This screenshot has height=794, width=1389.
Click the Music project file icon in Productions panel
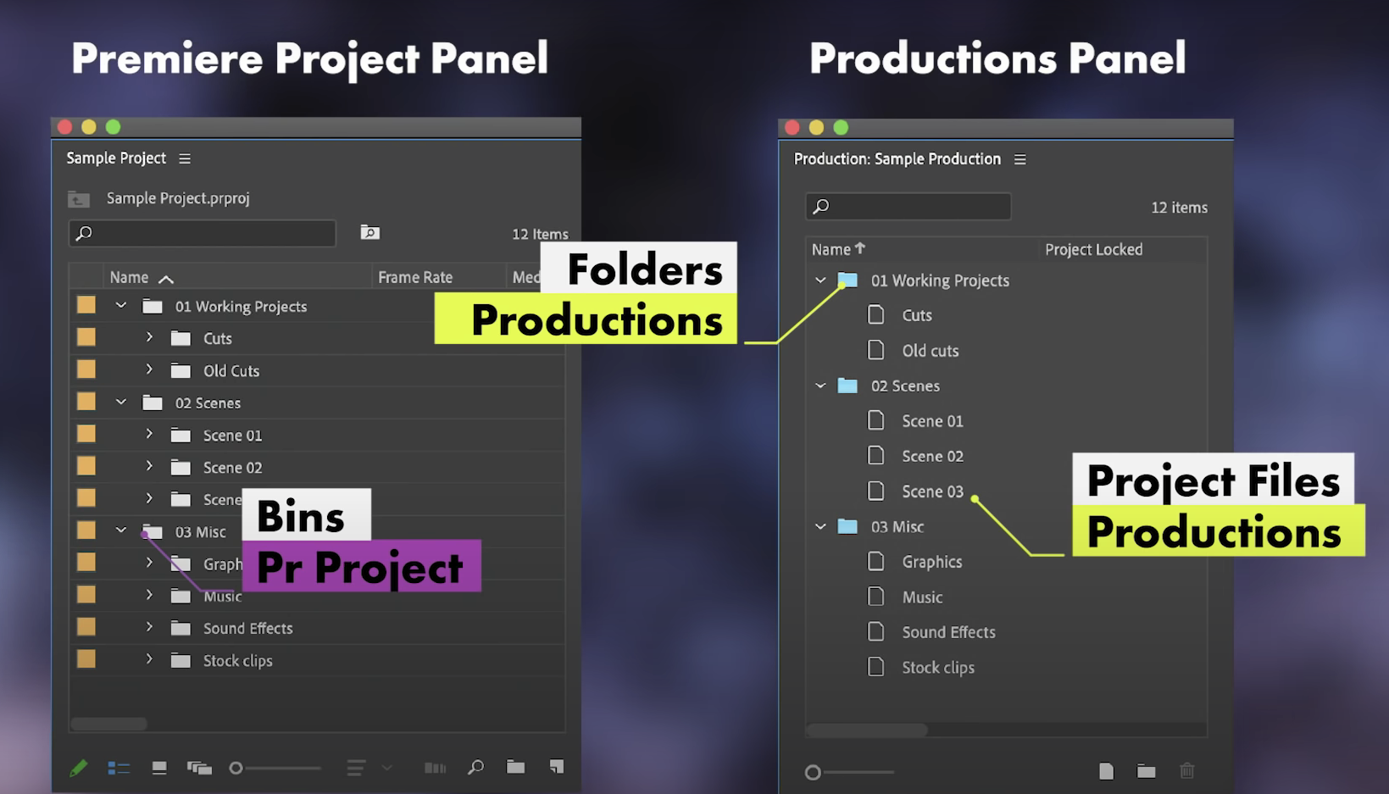point(876,597)
